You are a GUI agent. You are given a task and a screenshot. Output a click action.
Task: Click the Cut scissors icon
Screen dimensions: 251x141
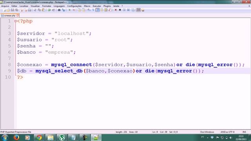pyautogui.click(x=35, y=10)
